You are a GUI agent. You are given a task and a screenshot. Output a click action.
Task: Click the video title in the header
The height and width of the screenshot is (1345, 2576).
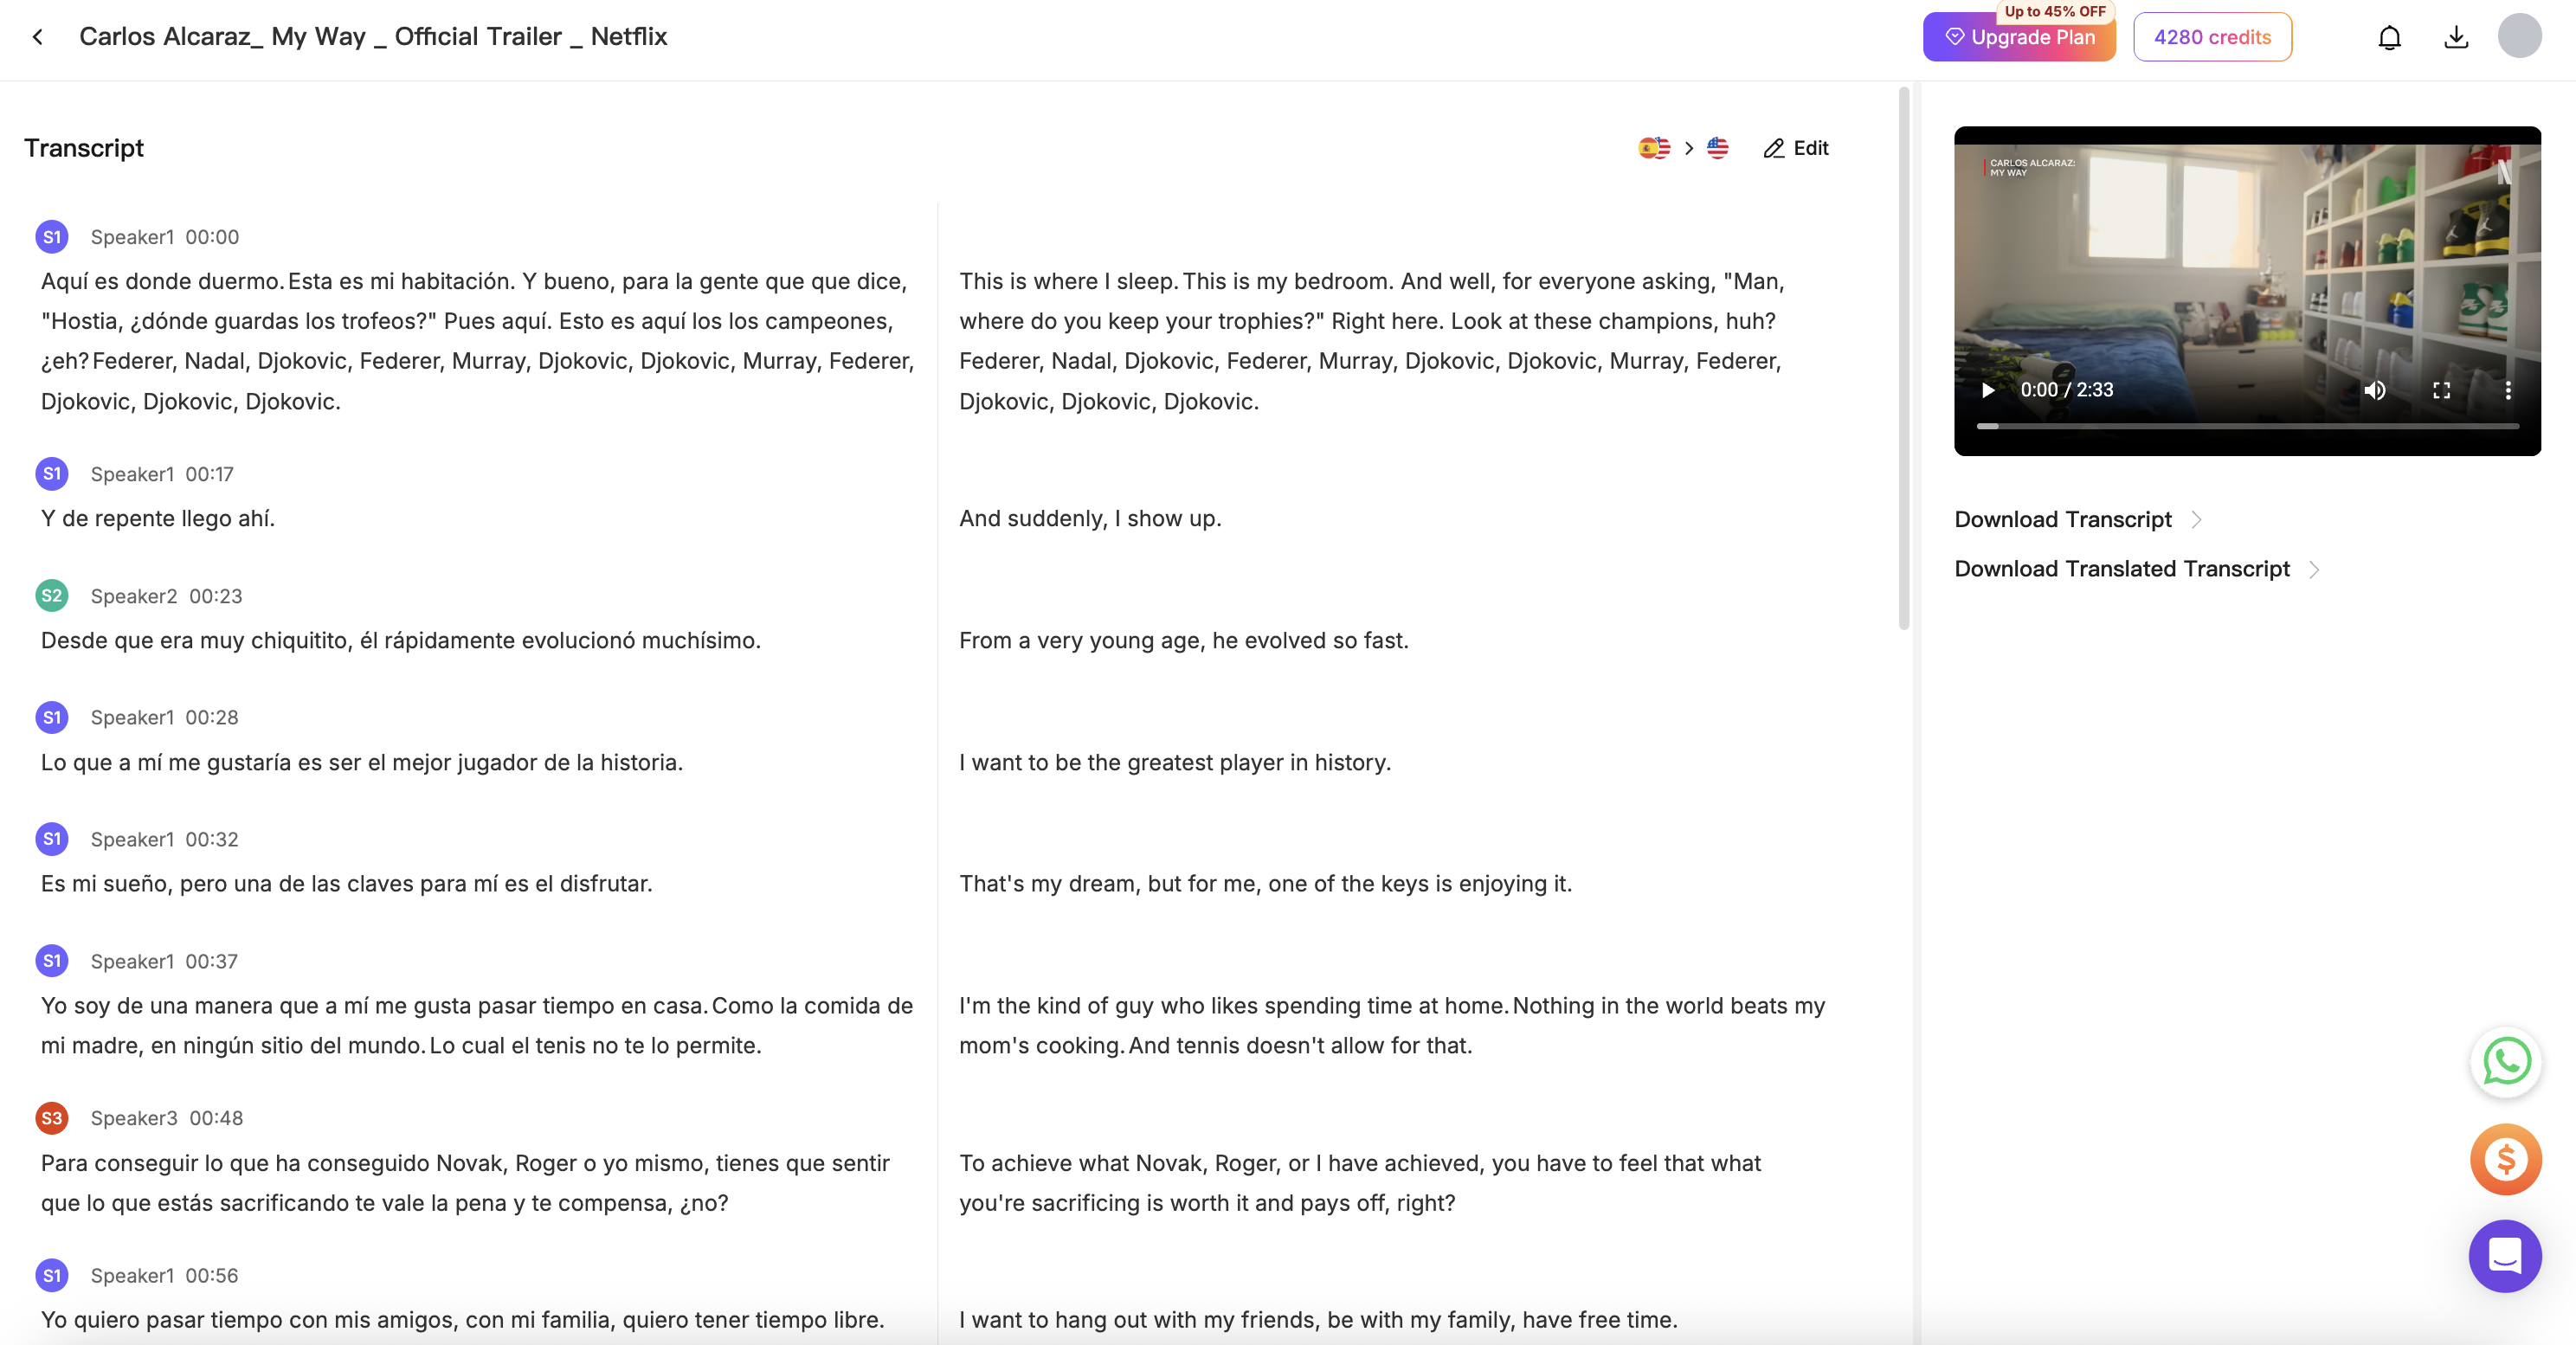tap(373, 37)
